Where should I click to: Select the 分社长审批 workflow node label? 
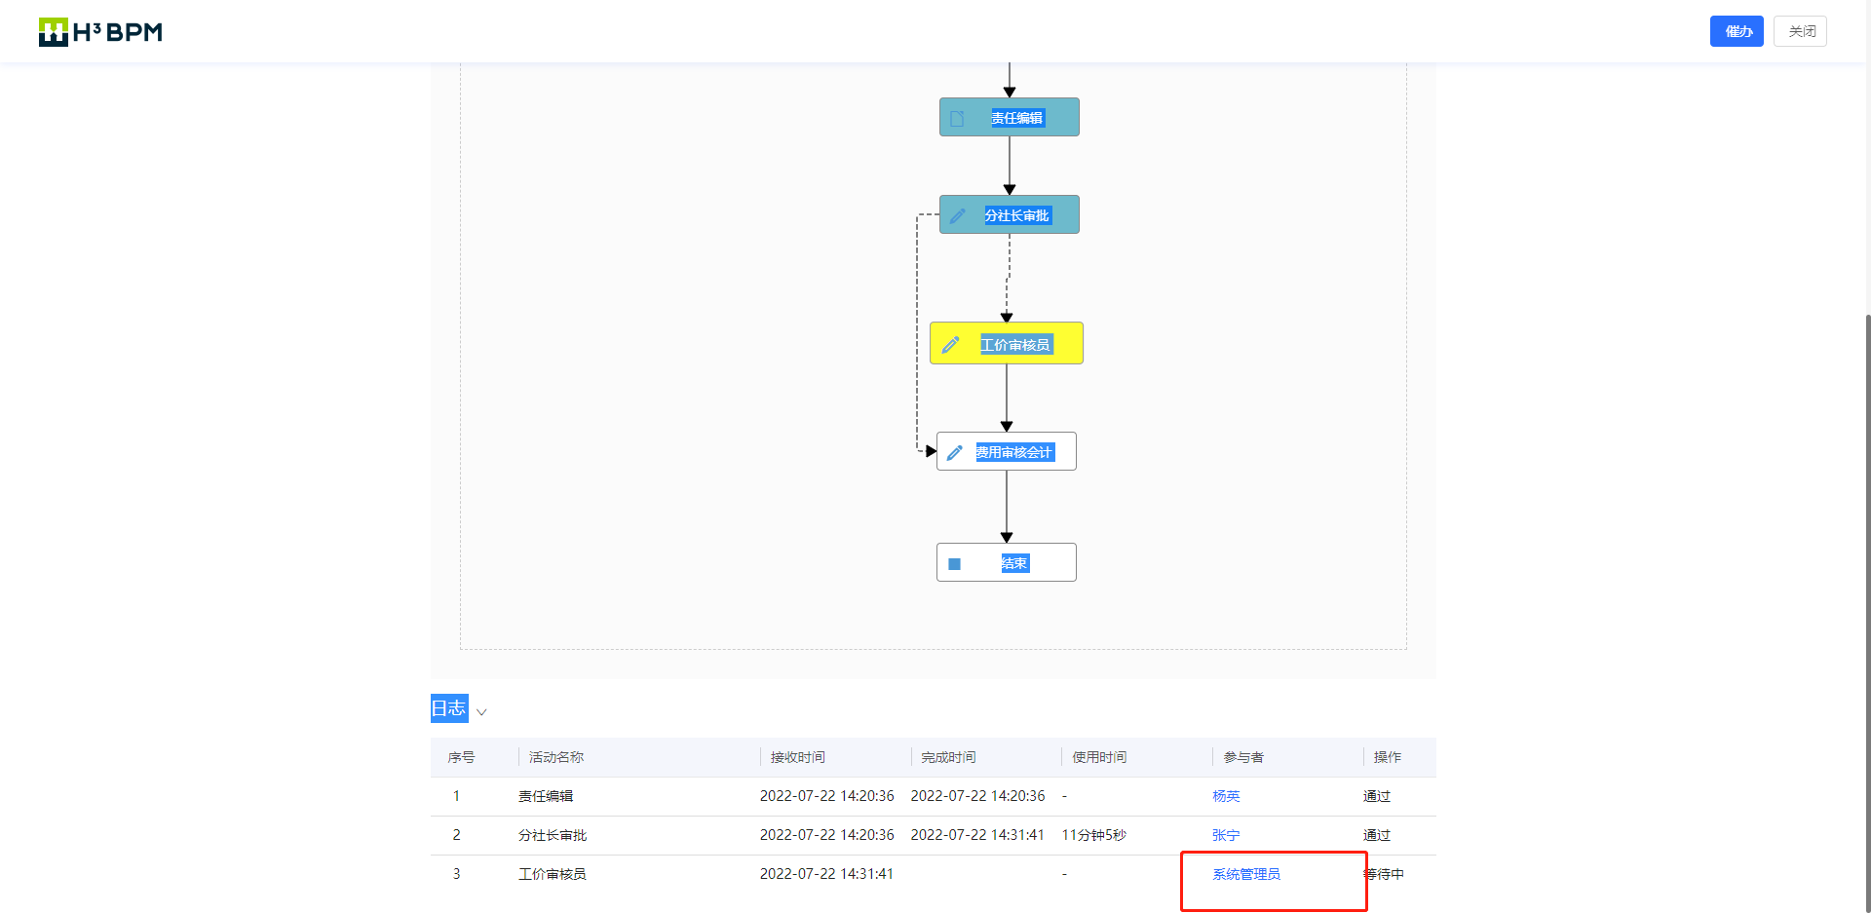[1017, 215]
